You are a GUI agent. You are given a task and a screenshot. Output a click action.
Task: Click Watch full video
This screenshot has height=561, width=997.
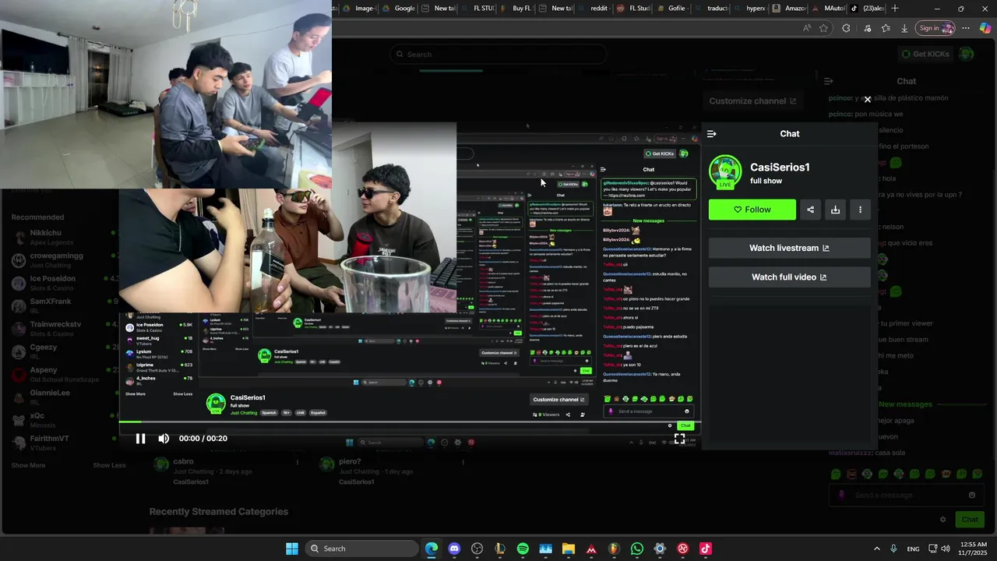(789, 277)
